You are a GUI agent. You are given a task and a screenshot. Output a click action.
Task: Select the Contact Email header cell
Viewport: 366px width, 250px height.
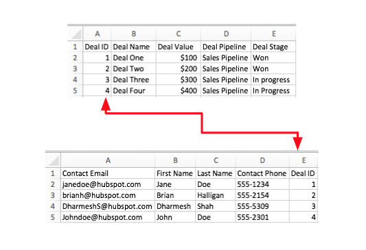pyautogui.click(x=108, y=173)
